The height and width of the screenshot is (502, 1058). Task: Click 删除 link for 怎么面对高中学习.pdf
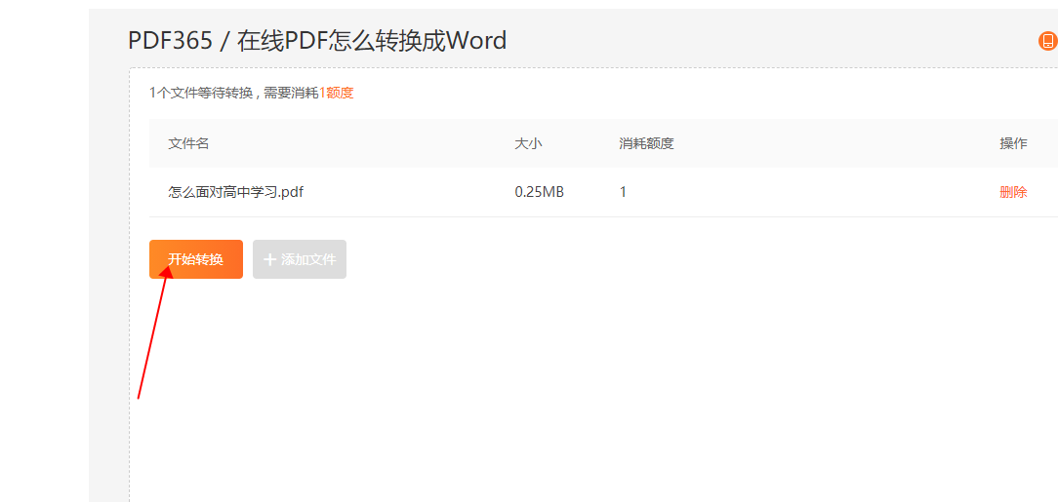pyautogui.click(x=1013, y=192)
